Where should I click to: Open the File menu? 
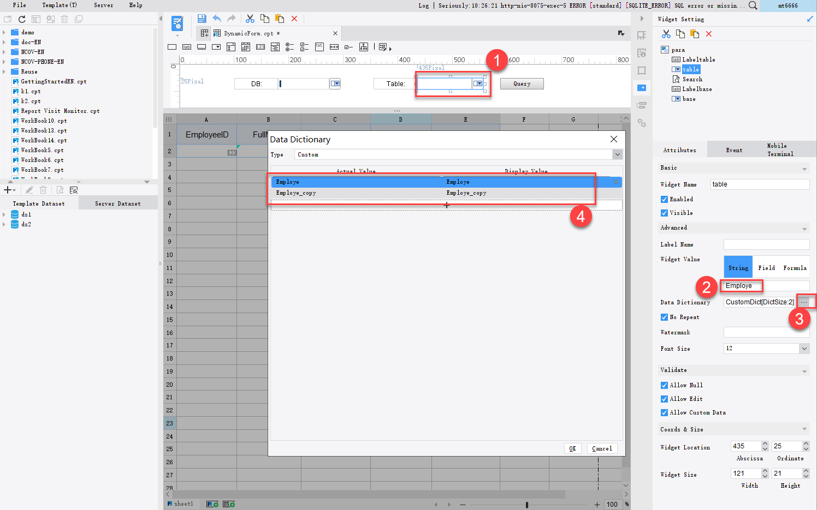click(20, 5)
